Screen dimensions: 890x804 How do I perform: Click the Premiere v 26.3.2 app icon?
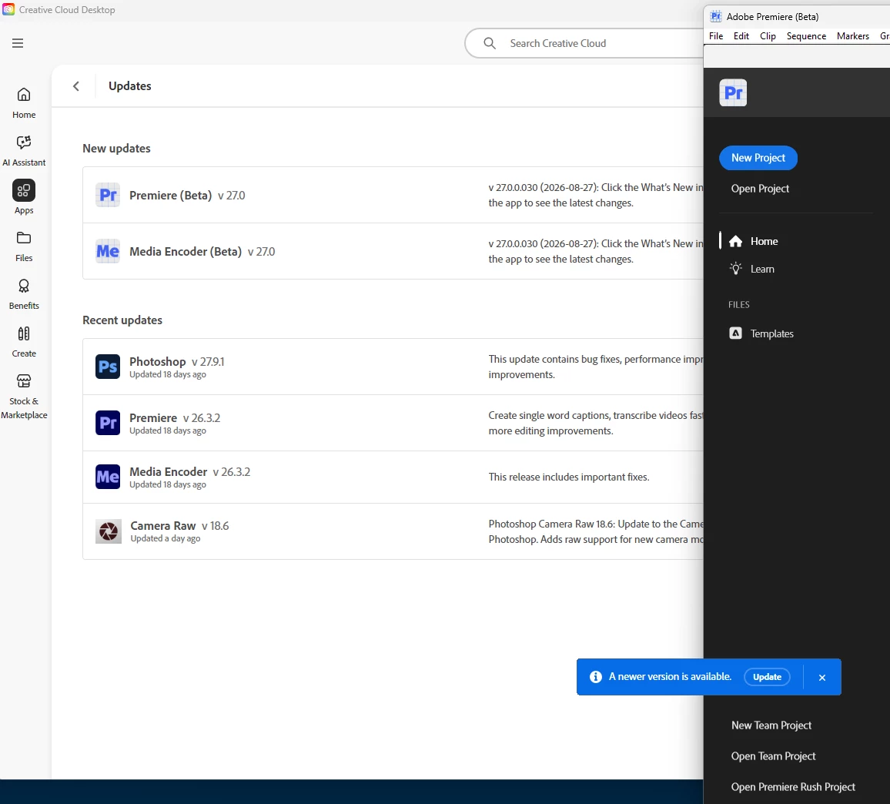108,423
